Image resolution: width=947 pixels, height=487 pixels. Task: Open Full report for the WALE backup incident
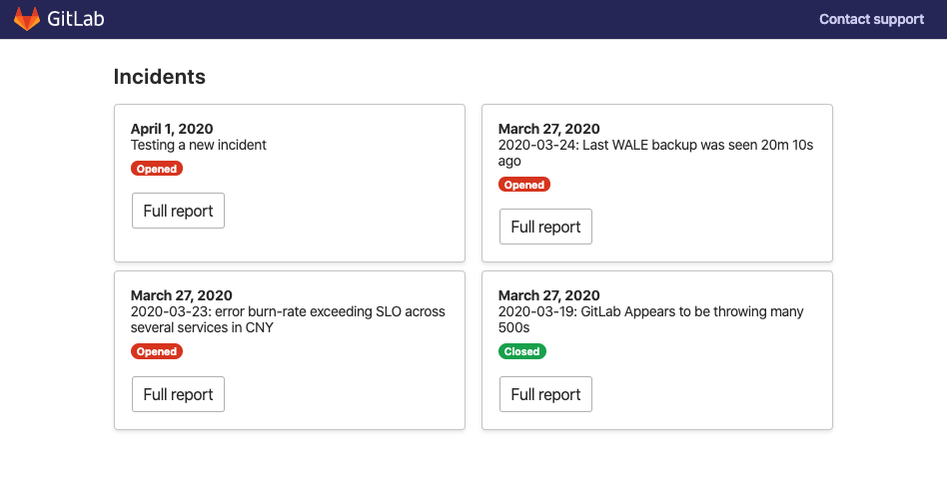545,227
